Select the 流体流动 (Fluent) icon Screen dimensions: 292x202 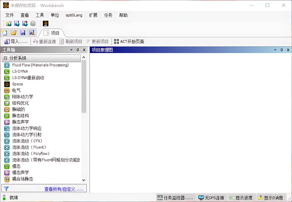(7, 147)
